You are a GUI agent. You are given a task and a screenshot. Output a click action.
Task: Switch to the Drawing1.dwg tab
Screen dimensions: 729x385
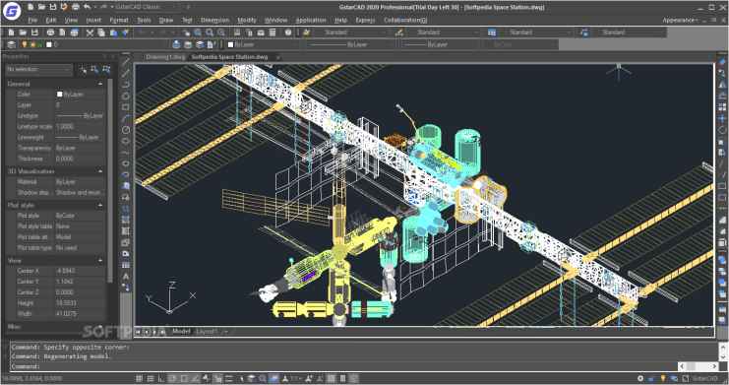pyautogui.click(x=165, y=57)
